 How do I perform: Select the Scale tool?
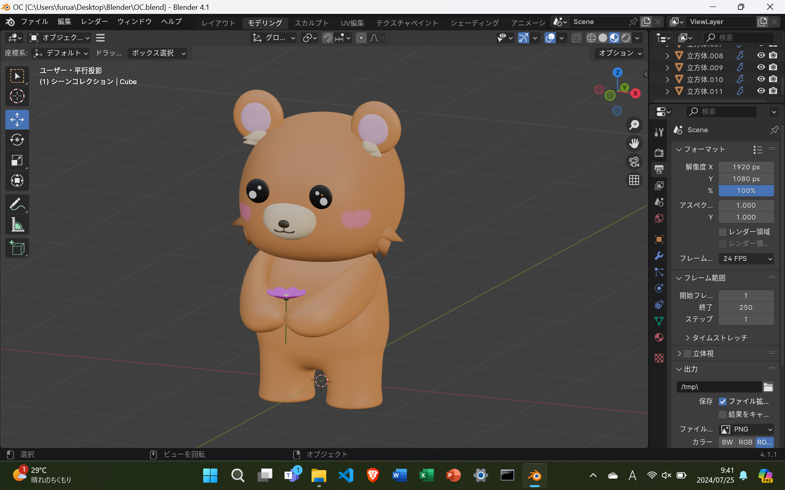(x=17, y=160)
